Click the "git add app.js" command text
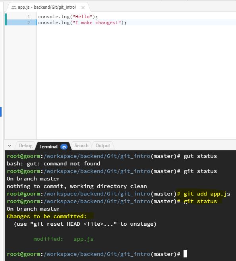 pyautogui.click(x=207, y=194)
